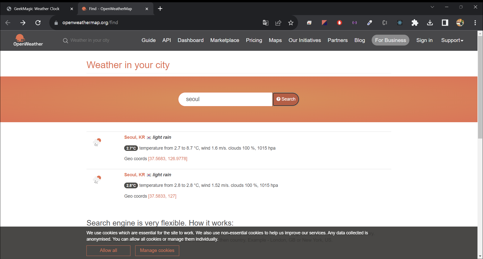
Task: Click the magnifier icon in header search
Action: tap(65, 40)
